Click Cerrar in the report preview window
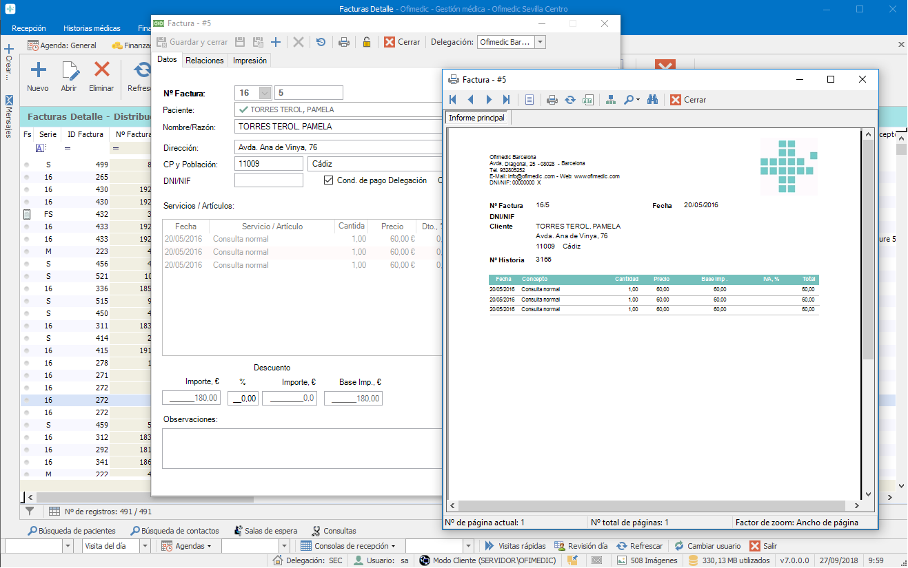908x568 pixels. [x=688, y=100]
